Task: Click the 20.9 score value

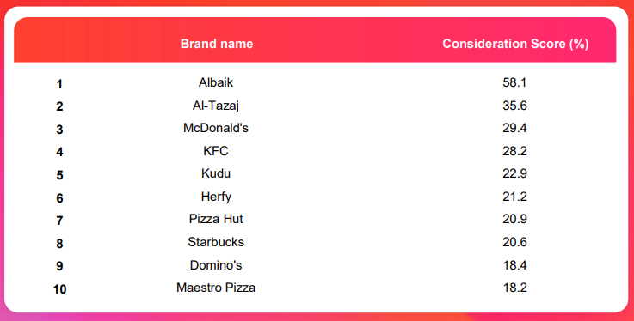Action: coord(514,219)
